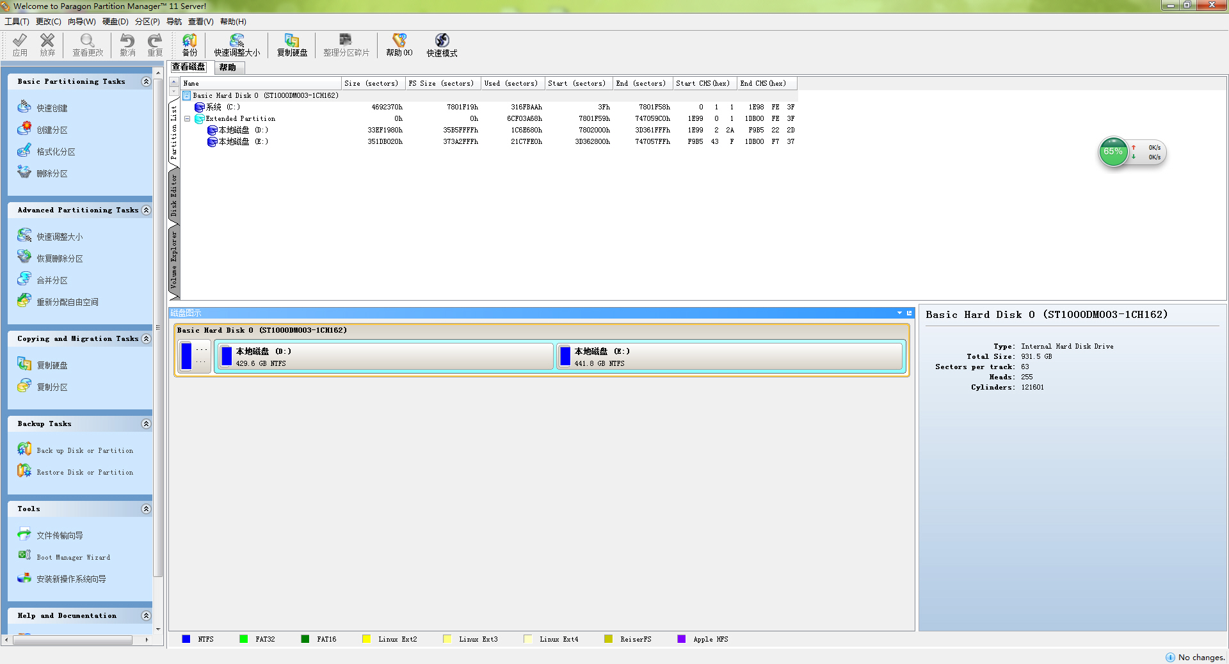Collapse the Basic Partitioning Tasks panel
Screen dimensions: 1229x664
(x=146, y=82)
